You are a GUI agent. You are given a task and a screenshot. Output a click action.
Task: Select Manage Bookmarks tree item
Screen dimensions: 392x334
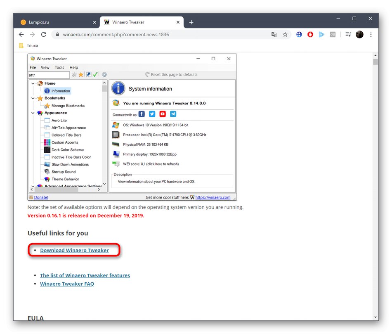[64, 106]
